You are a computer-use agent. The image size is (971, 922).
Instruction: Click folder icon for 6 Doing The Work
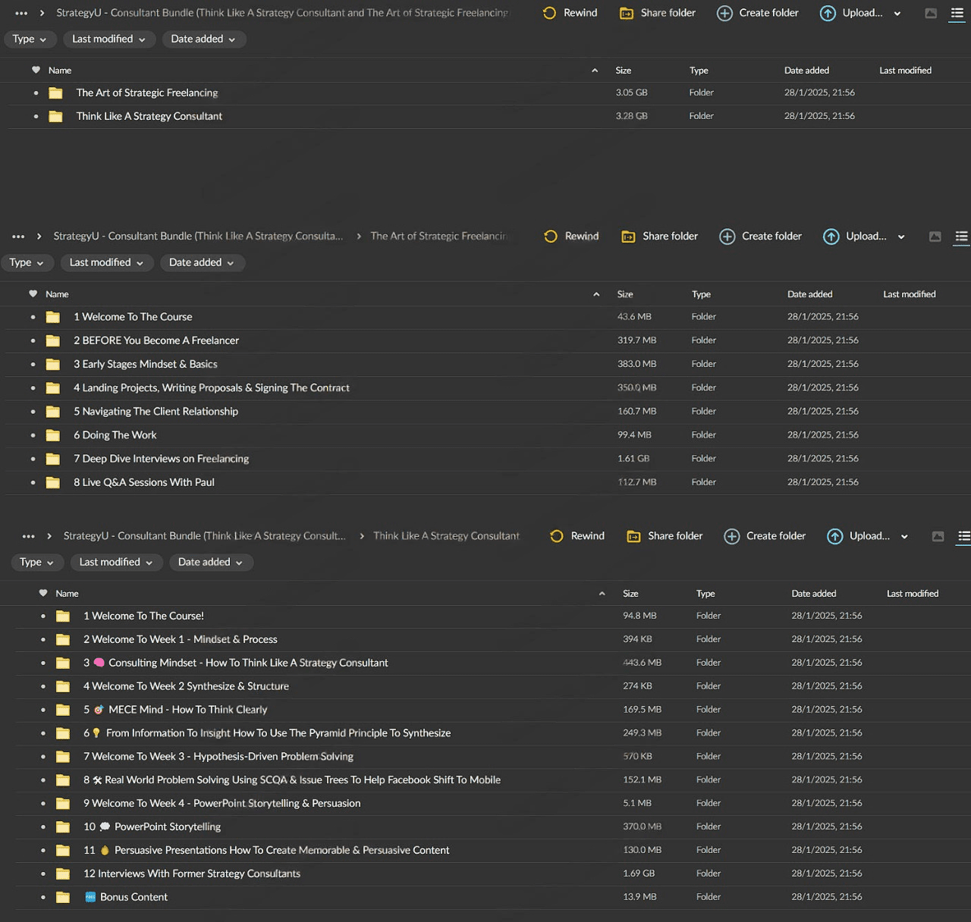pos(53,435)
